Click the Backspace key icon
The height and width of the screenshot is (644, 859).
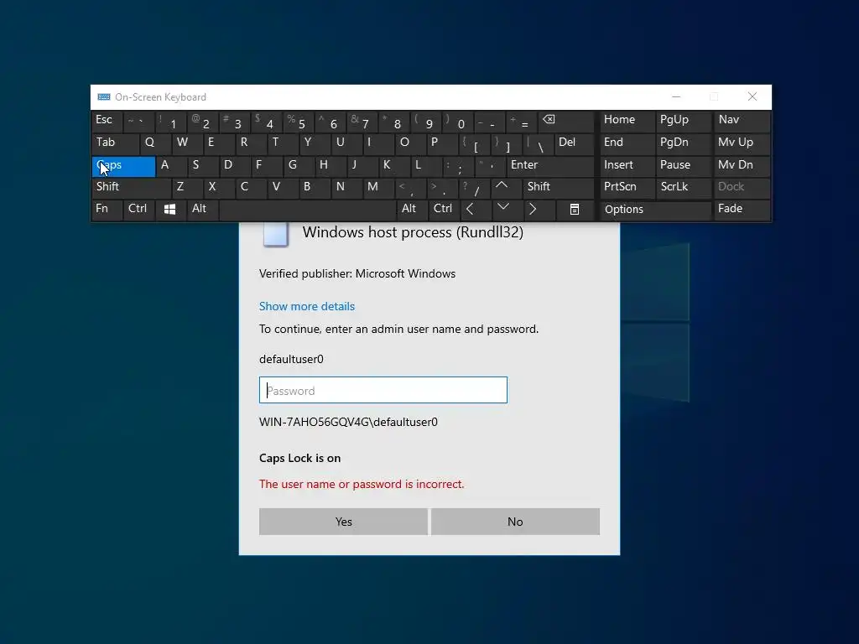pyautogui.click(x=566, y=122)
